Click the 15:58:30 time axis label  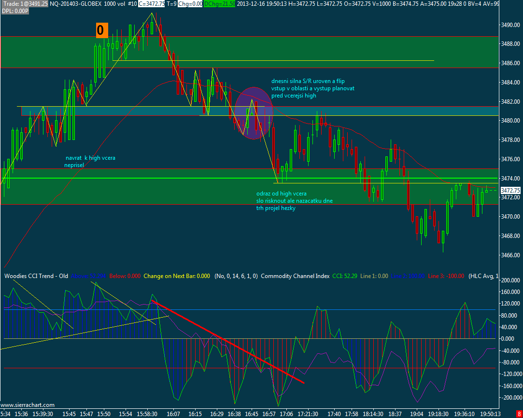pyautogui.click(x=148, y=414)
